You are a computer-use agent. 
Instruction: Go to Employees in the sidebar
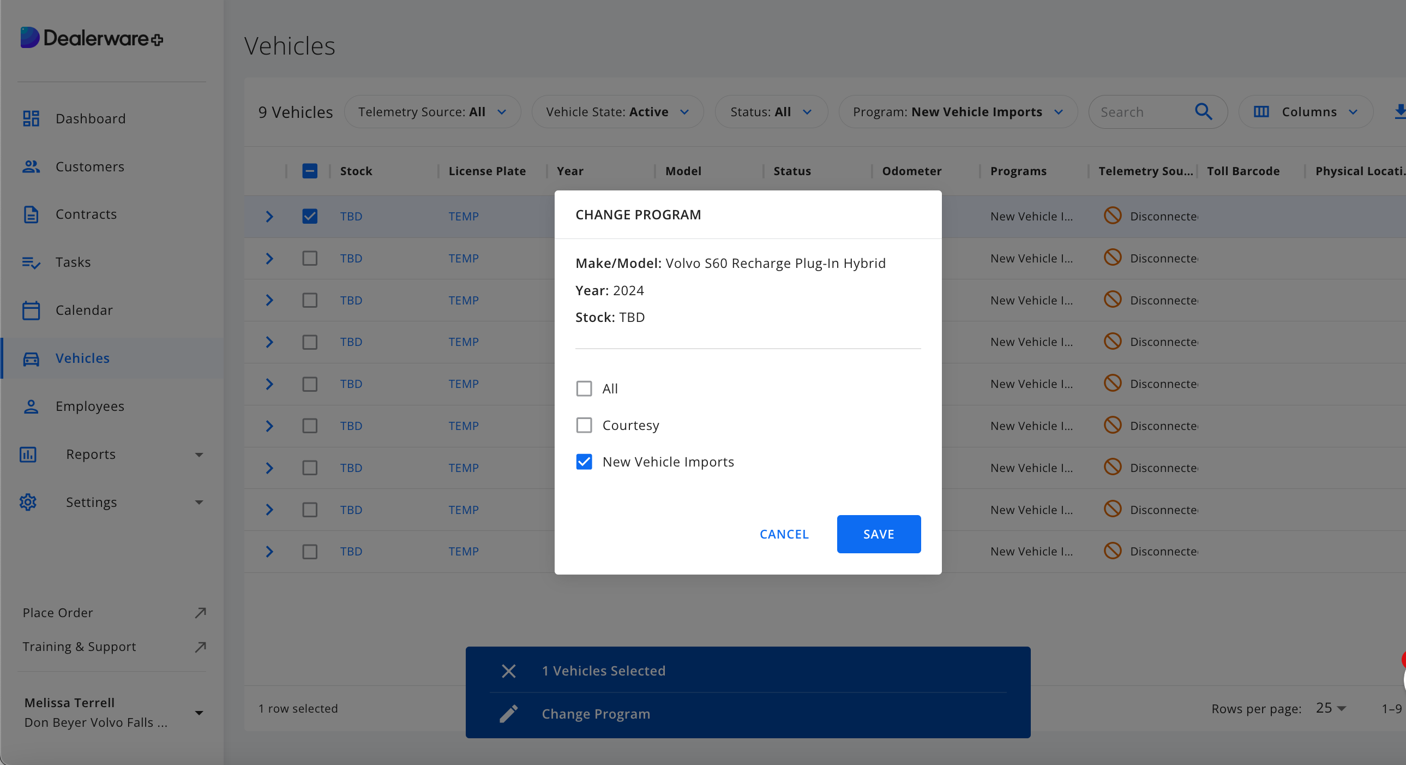pos(90,407)
